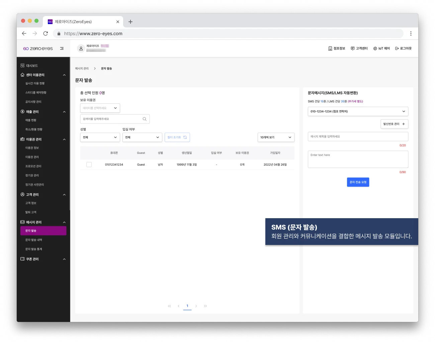Open IoT 제어 via the gear icon
The image size is (435, 342).
point(375,48)
